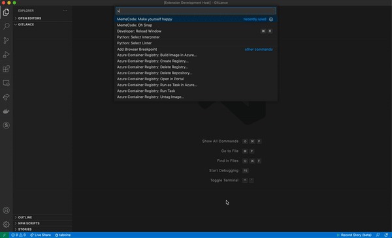Viewport: 392px width, 238px height.
Task: Select Python: Select Linter command
Action: coord(196,43)
